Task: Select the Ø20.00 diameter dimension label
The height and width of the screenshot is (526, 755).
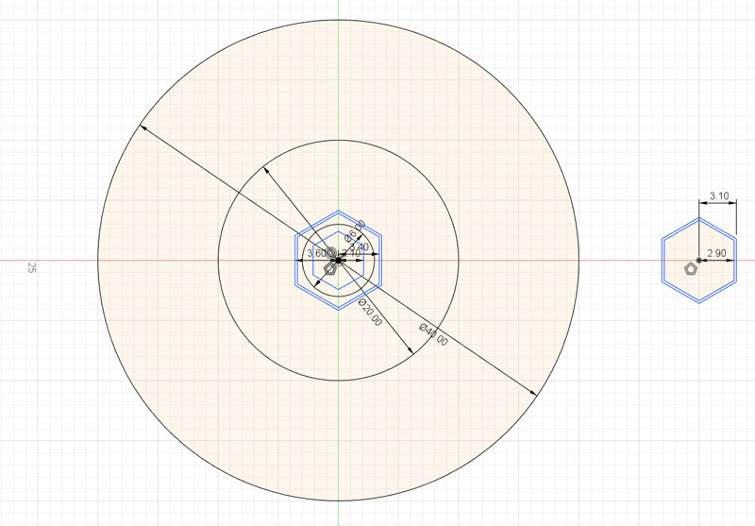Action: point(370,312)
